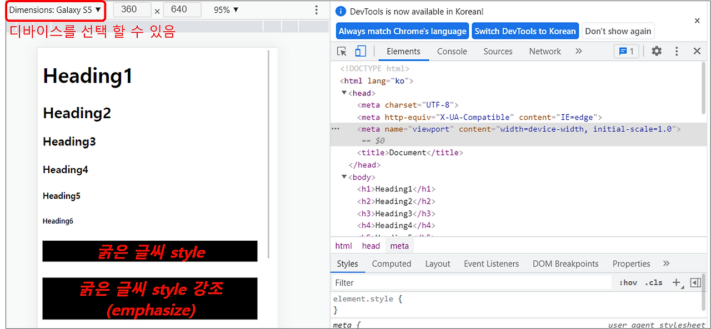This screenshot has height=329, width=711.
Task: Switch to the Computed pane tab
Action: (392, 264)
